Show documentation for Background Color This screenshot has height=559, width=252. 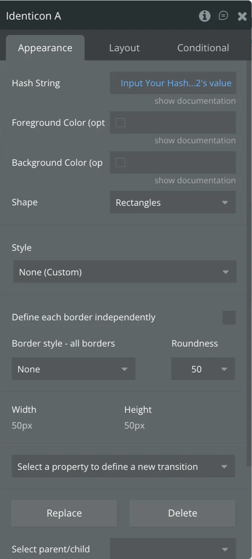point(195,180)
